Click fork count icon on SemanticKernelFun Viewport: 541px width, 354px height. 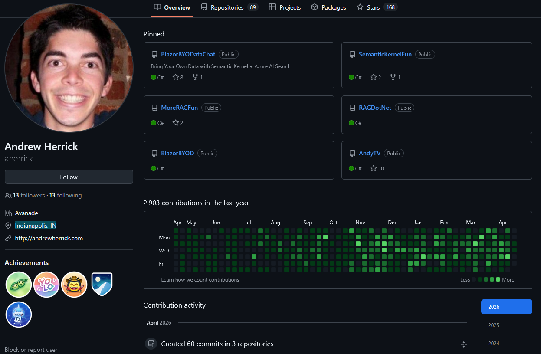coord(393,77)
